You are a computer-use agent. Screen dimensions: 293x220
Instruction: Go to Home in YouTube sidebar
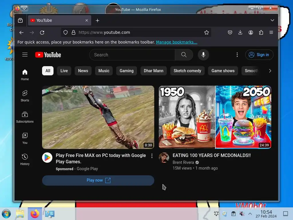pos(25,75)
